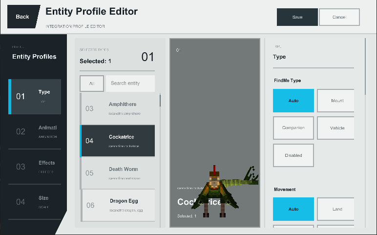377x235 pixels.
Task: Click the 'Entity Profile Editor' title
Action: (92, 11)
